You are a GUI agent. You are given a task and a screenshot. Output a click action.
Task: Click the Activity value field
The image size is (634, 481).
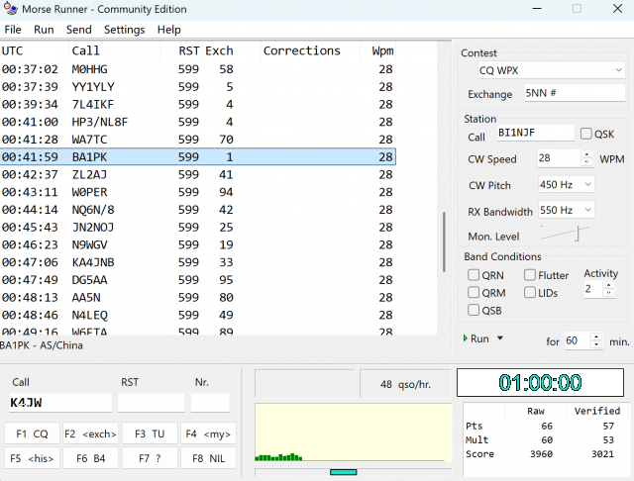[593, 289]
